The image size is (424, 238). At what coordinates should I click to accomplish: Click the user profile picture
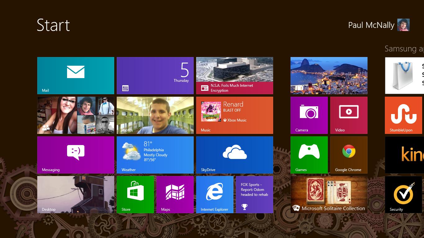[x=404, y=25]
